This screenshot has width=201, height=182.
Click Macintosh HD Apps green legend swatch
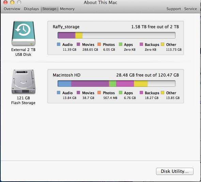pyautogui.click(x=121, y=93)
